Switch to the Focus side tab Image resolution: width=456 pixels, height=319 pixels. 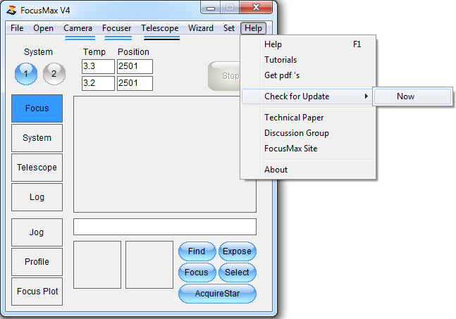click(37, 108)
